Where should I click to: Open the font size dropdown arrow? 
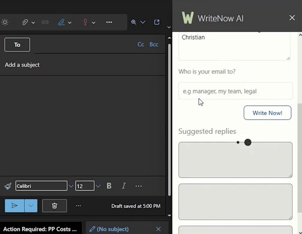click(98, 186)
